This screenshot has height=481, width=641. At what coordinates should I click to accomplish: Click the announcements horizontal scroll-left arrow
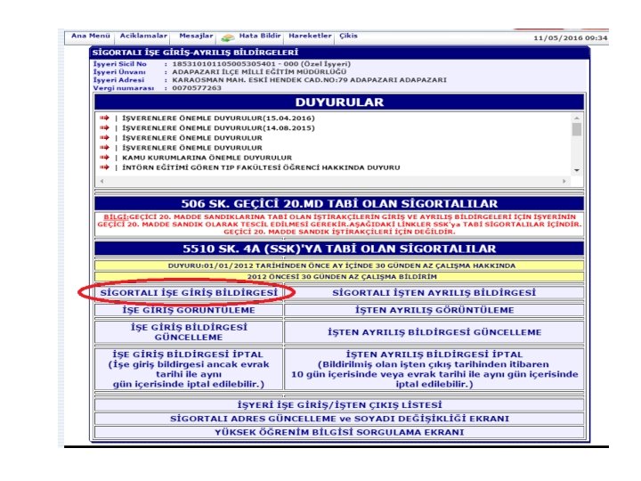101,181
